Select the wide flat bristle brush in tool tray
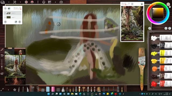Viewport: 172px width, 96px height. [99, 89]
